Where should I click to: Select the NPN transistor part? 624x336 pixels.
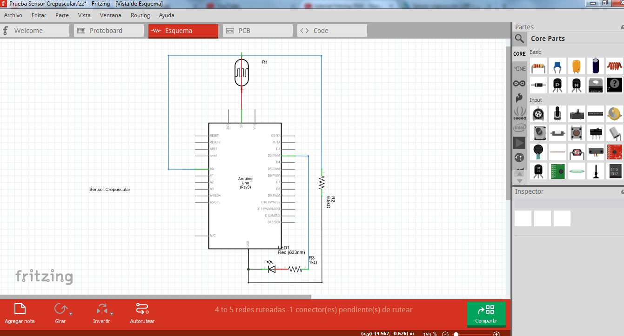point(577,85)
